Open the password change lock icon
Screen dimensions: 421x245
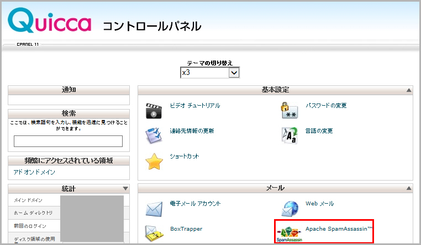point(290,111)
